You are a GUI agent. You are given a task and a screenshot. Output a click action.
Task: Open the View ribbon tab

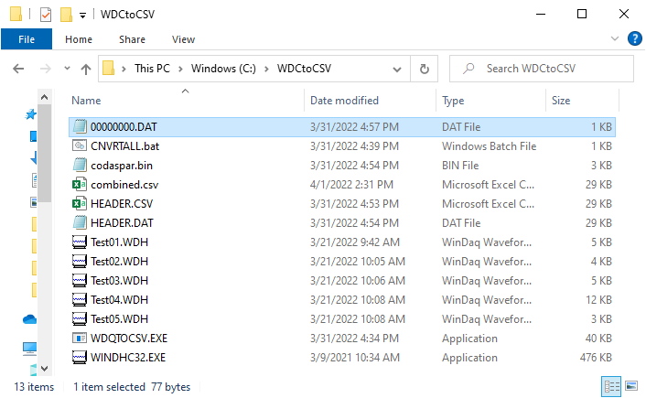(183, 39)
